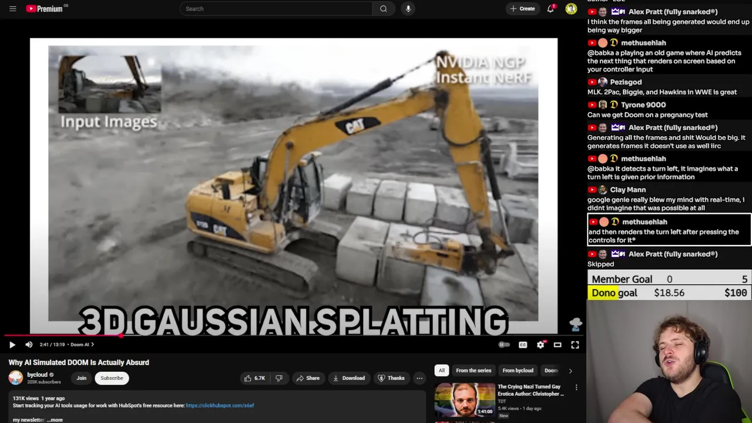
Task: Toggle closed captions CC
Action: coord(523,345)
